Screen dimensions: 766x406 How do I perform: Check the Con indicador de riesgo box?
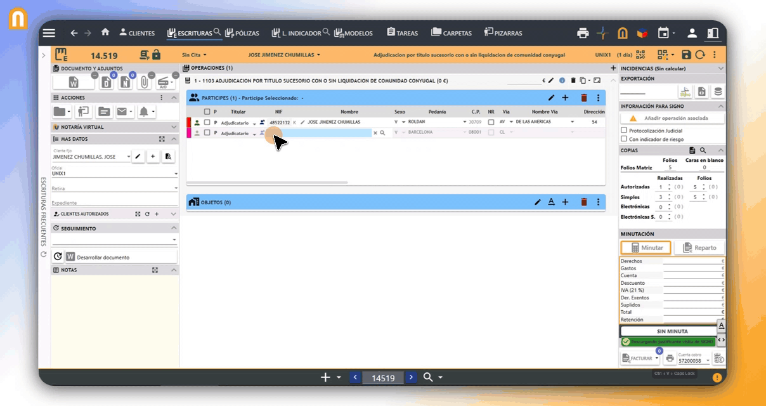[624, 139]
